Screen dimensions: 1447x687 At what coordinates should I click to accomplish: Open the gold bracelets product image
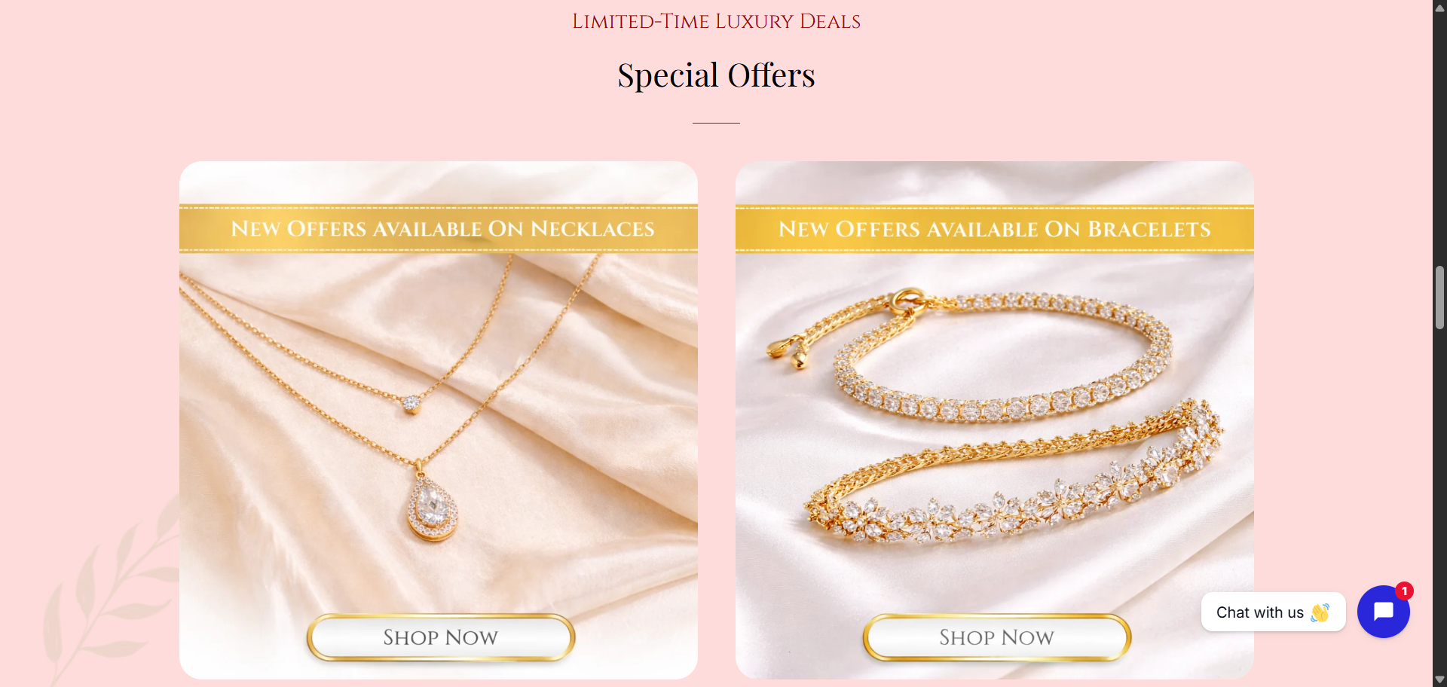(x=995, y=420)
